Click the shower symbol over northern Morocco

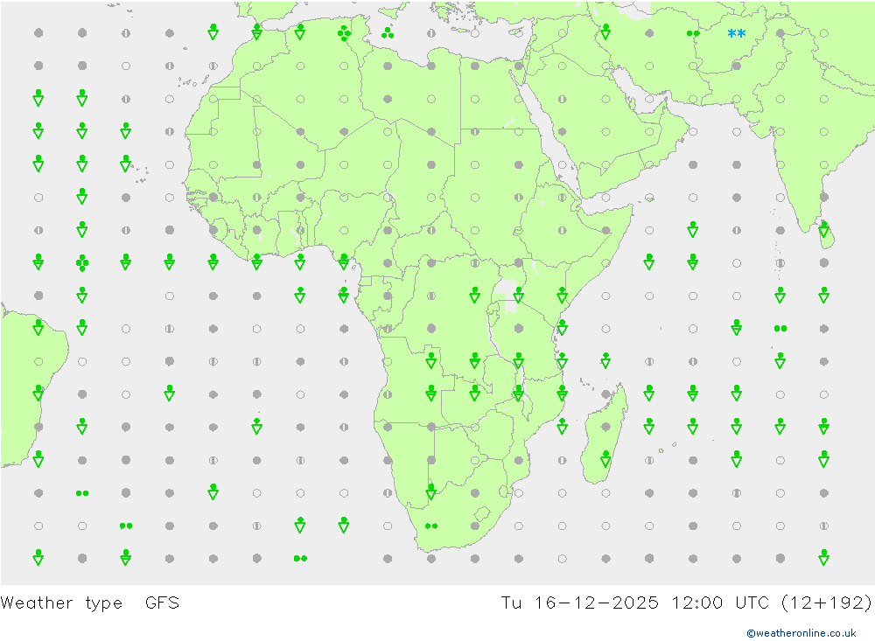point(256,31)
